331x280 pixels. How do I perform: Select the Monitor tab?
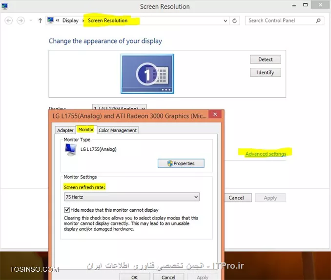86,130
